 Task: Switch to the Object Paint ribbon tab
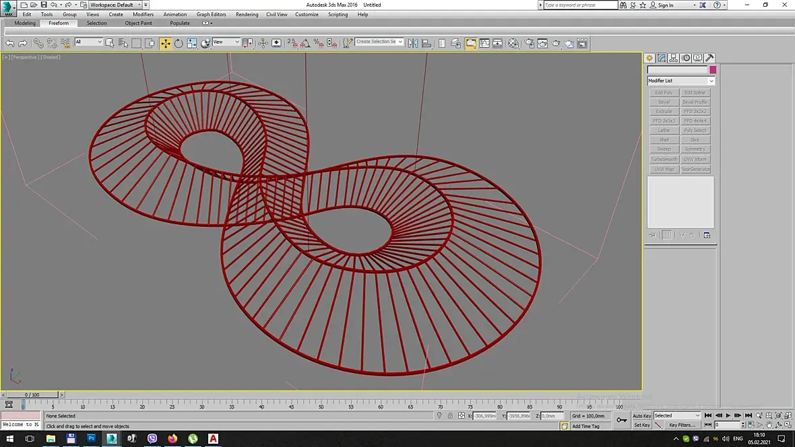click(138, 23)
